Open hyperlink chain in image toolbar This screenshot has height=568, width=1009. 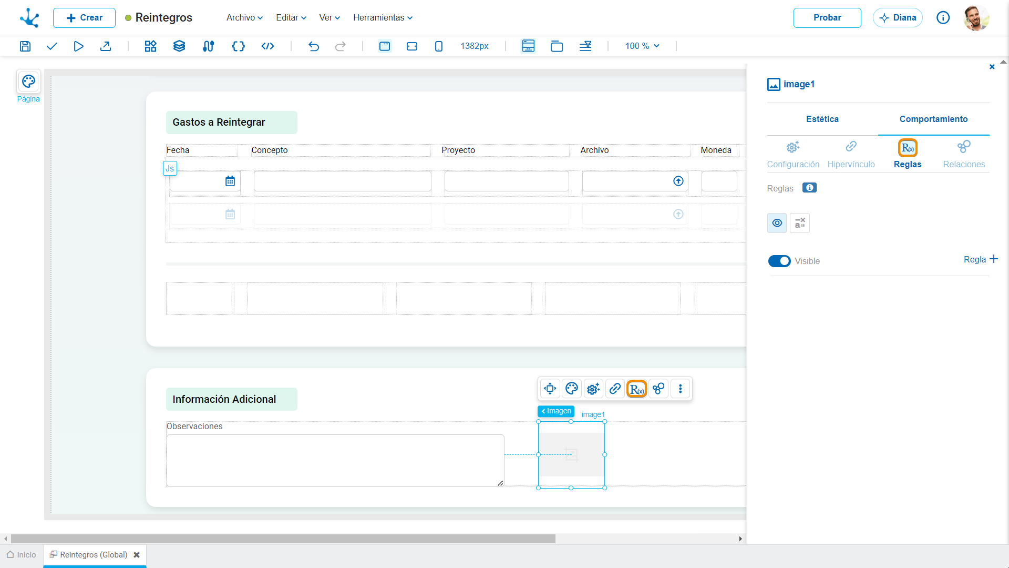(615, 389)
